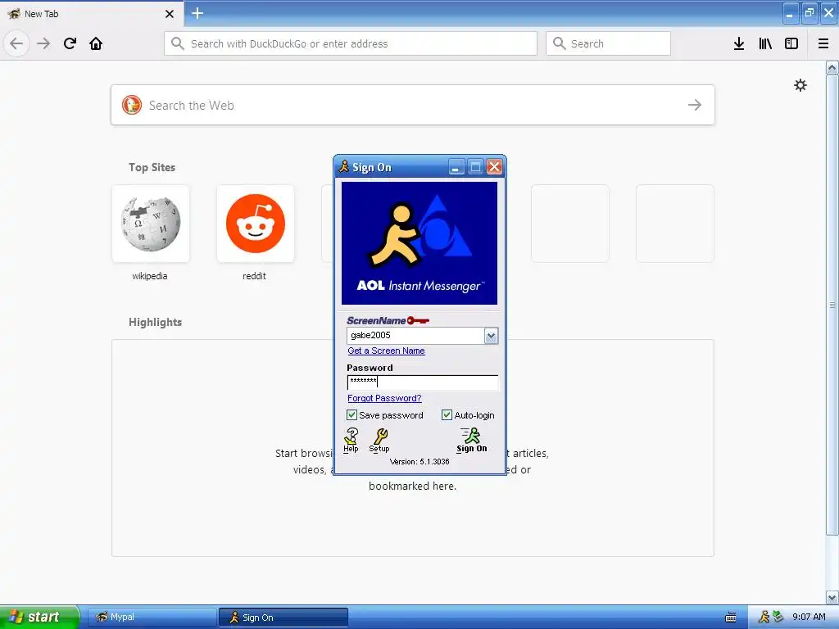
Task: Open the Windows Start menu
Action: 39,618
